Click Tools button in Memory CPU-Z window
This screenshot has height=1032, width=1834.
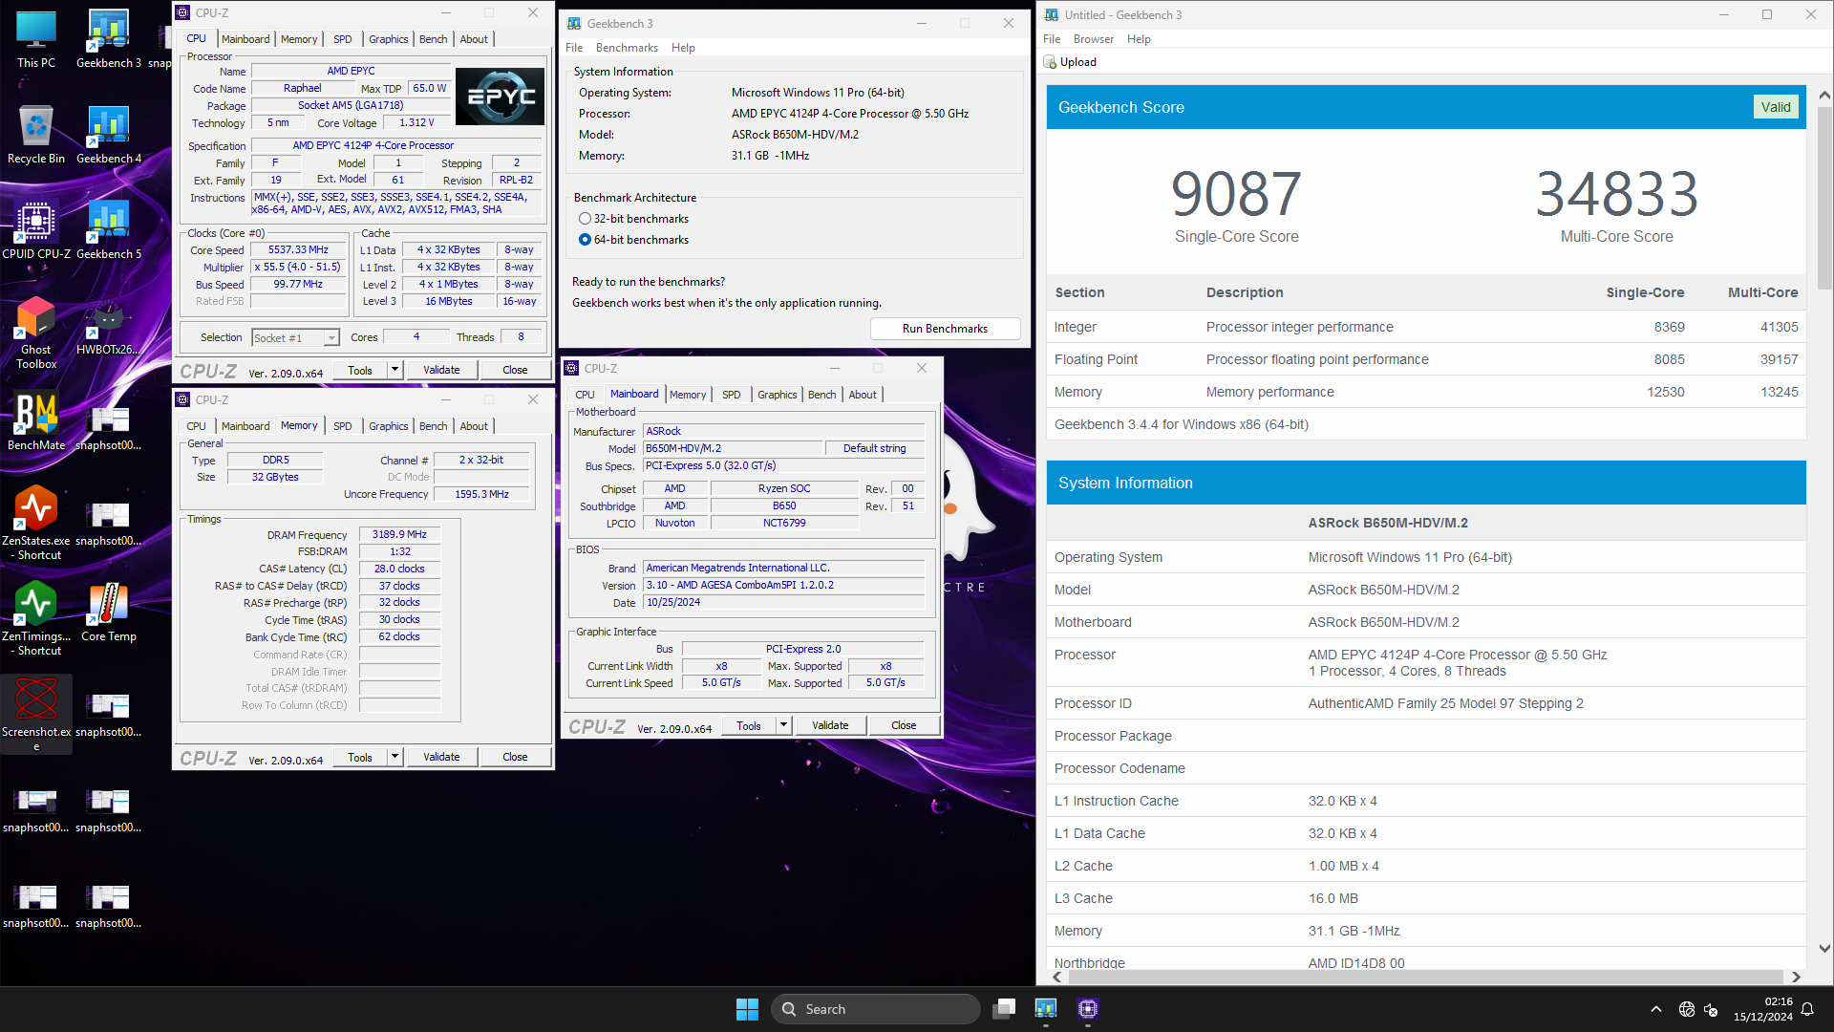(x=360, y=757)
